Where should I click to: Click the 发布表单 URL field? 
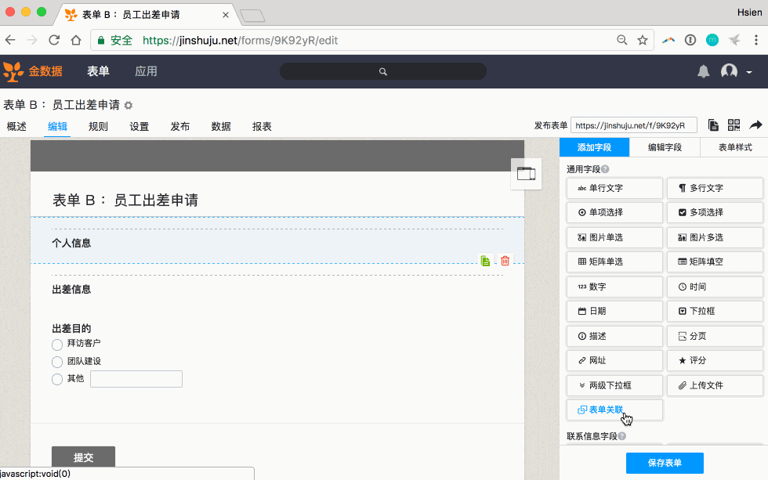pos(633,125)
